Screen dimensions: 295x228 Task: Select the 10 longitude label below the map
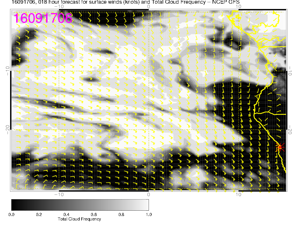click(238, 194)
